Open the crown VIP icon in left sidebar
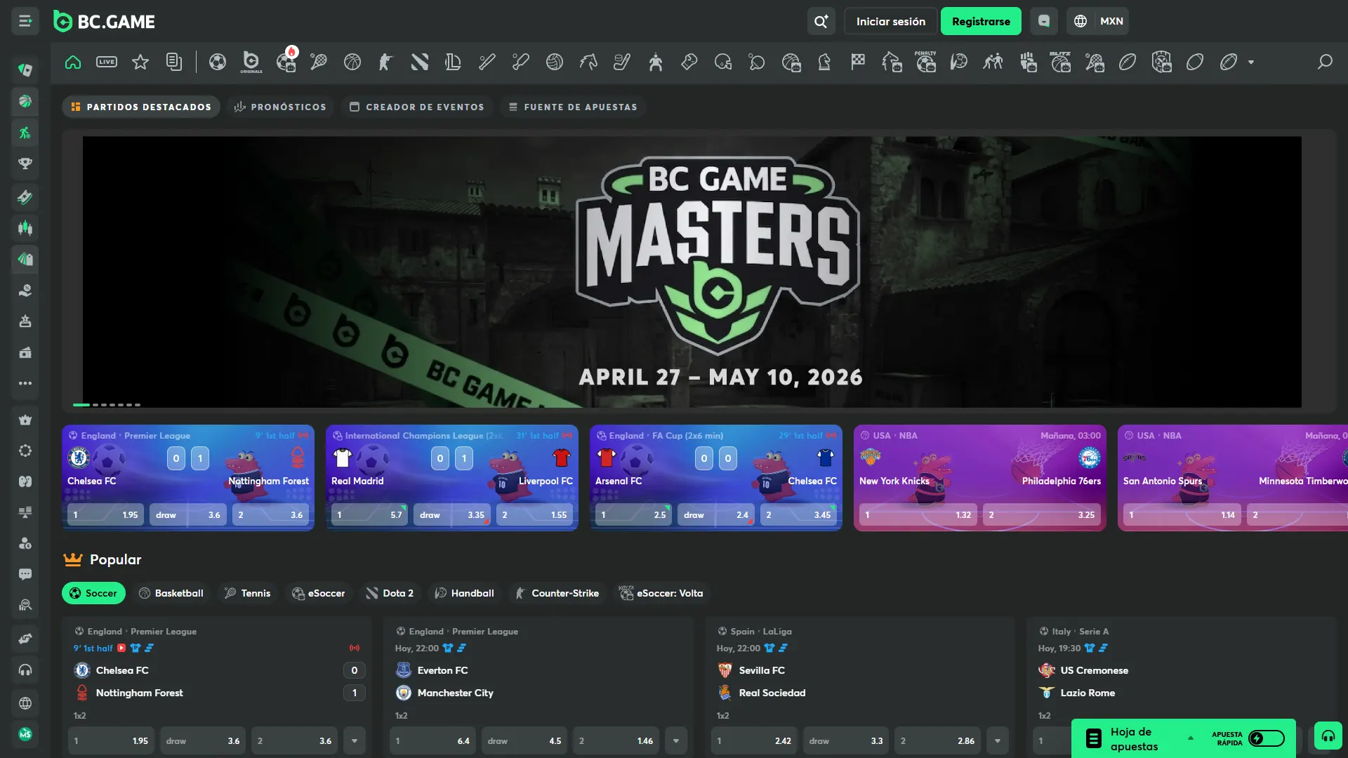Screen dimensions: 1348x758 (25, 420)
